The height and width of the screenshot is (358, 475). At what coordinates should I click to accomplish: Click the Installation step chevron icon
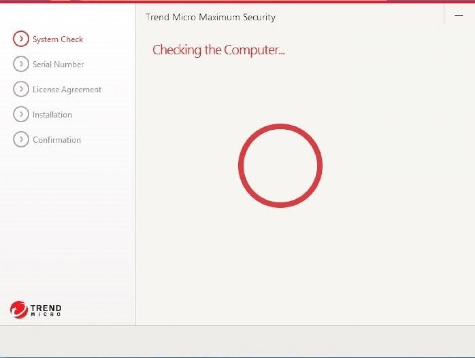click(21, 115)
